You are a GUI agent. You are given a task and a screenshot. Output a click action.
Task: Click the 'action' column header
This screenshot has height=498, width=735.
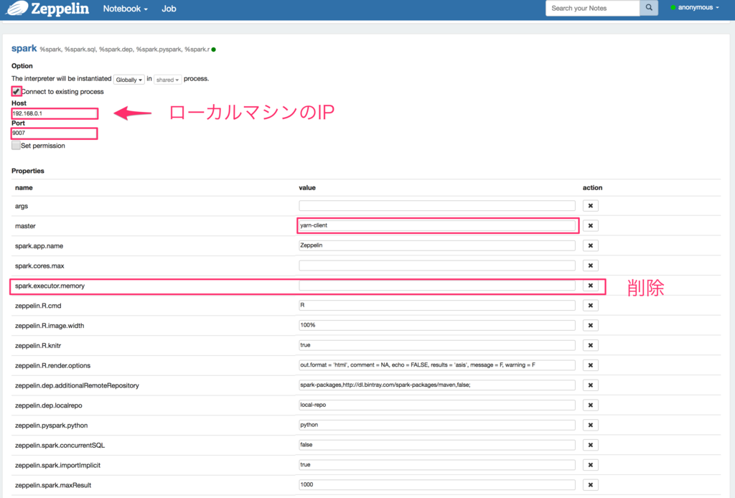point(592,188)
